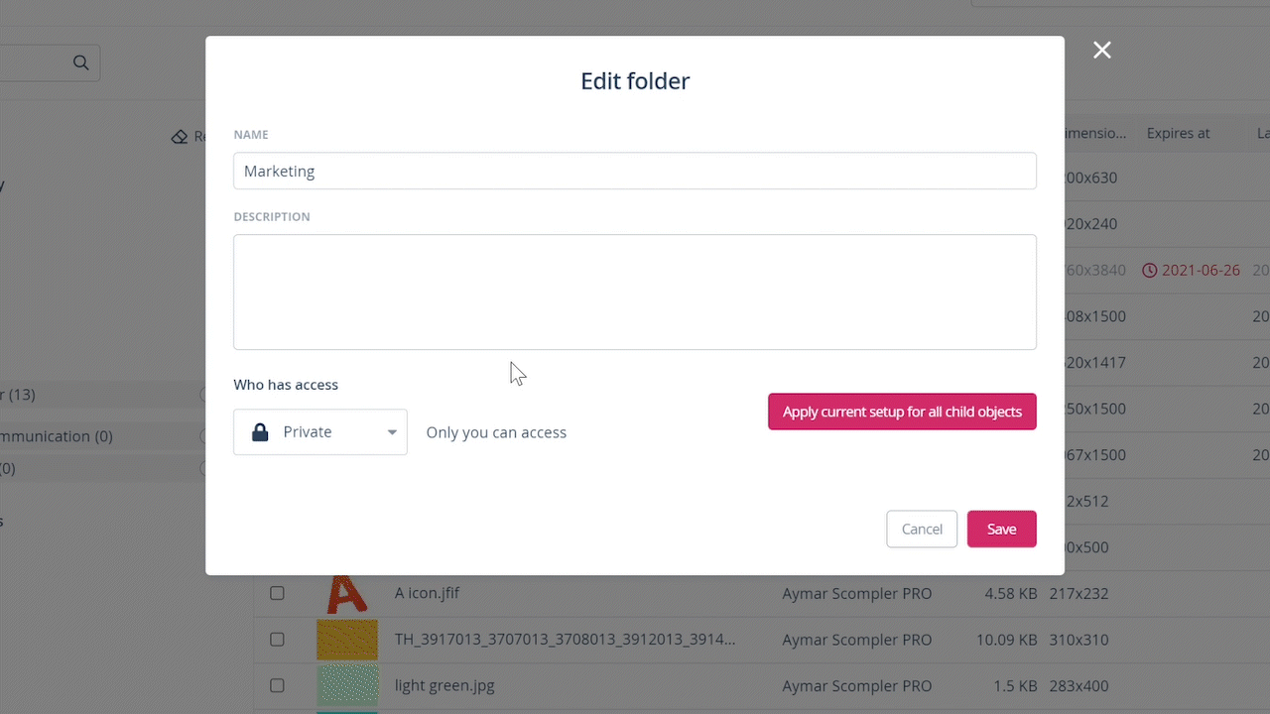
Task: Close the Edit folder dialog with X
Action: (1101, 51)
